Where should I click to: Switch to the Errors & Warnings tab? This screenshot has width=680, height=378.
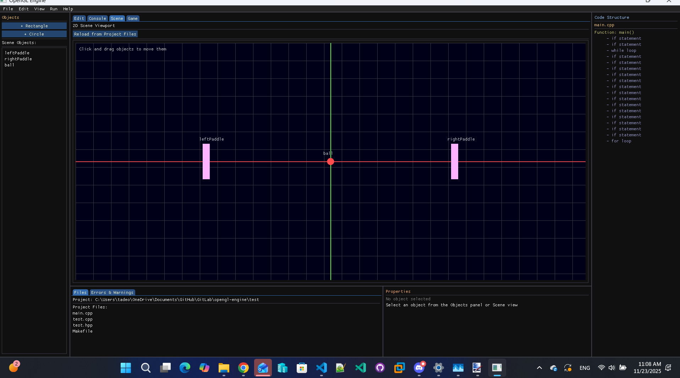pyautogui.click(x=112, y=292)
